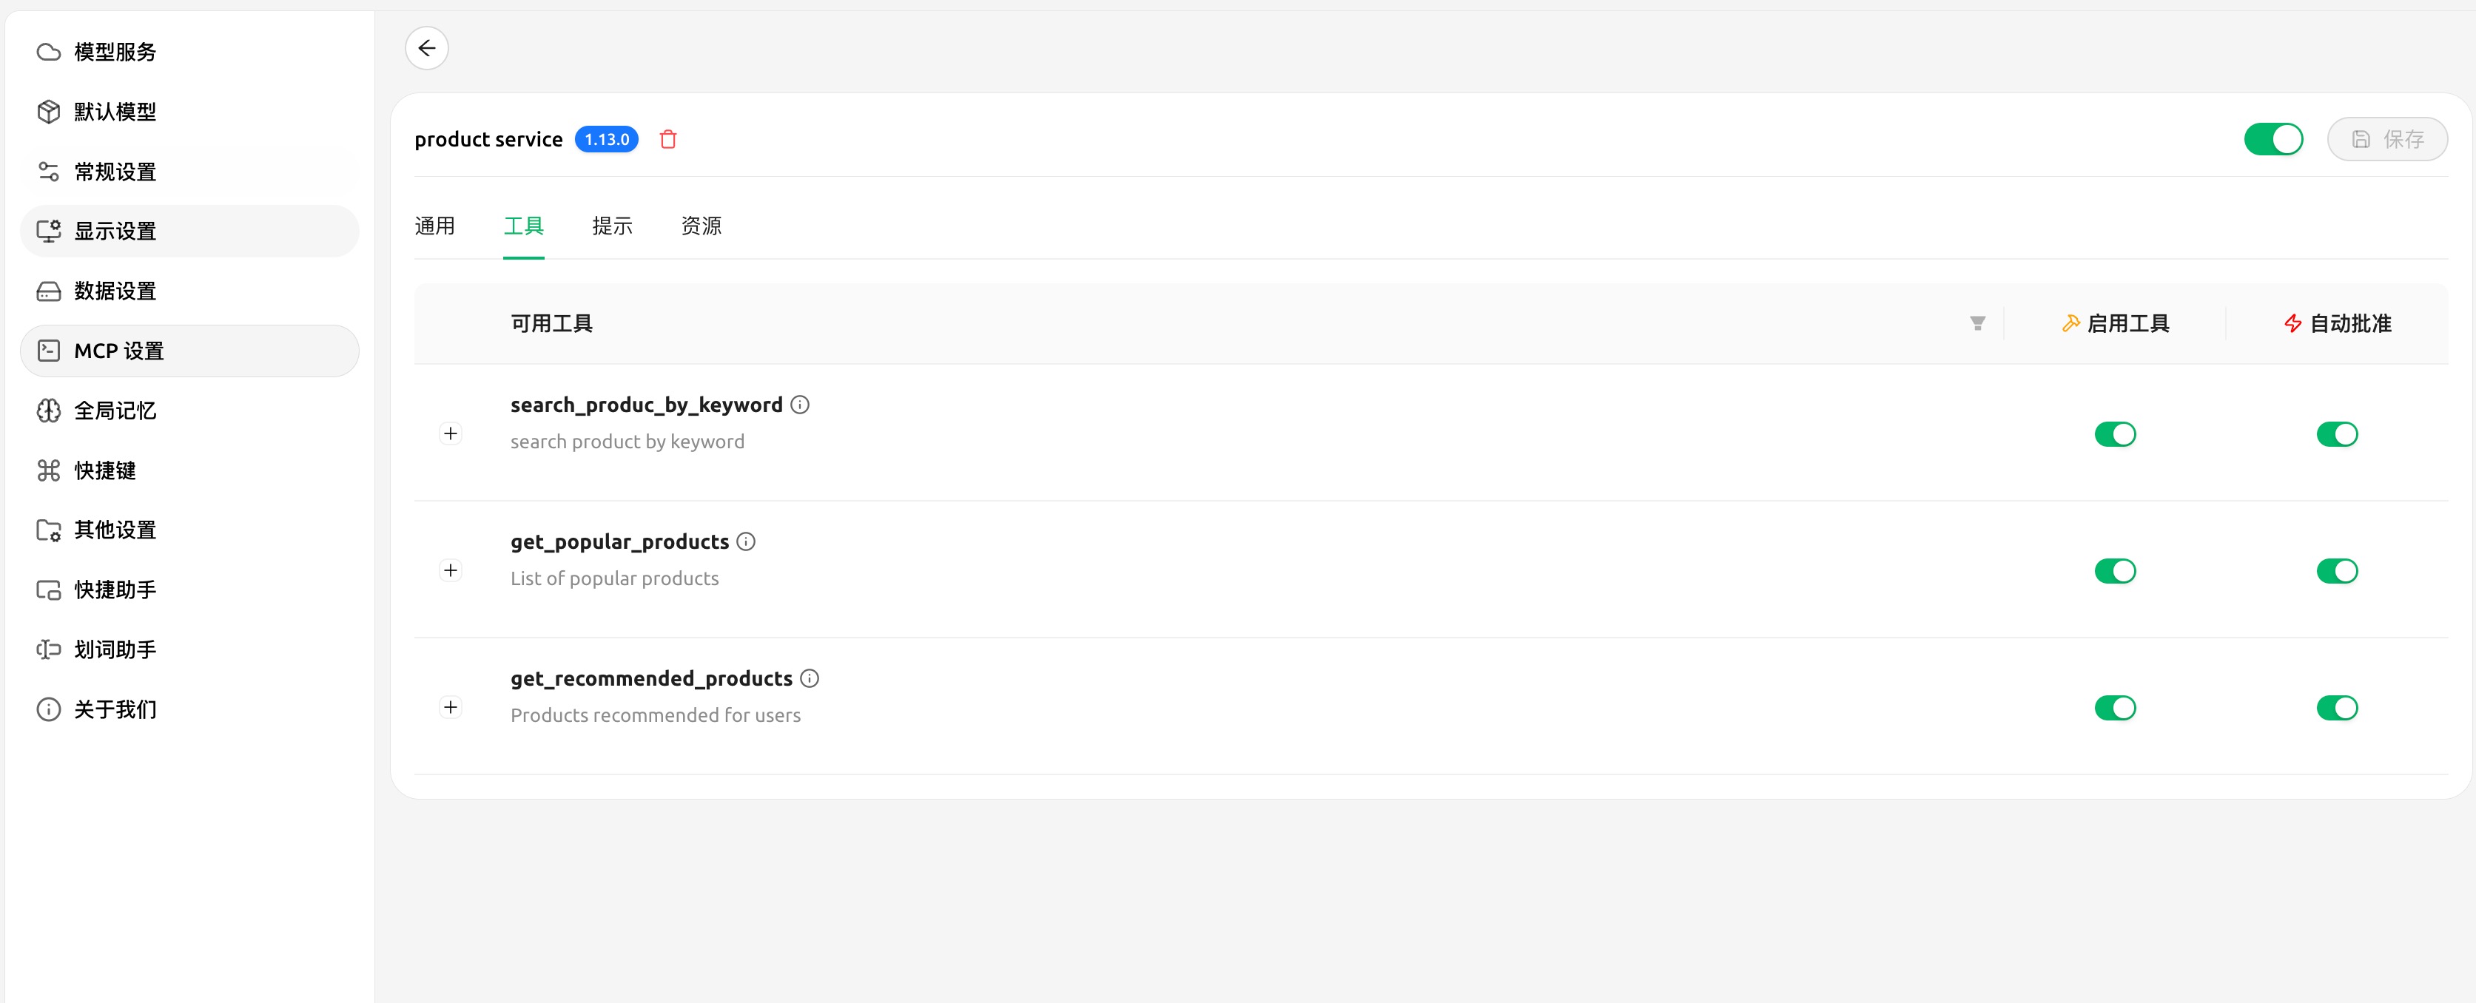Viewport: 2476px width, 1003px height.
Task: Turn off 自动批准 for get_recommended_products
Action: [2337, 708]
